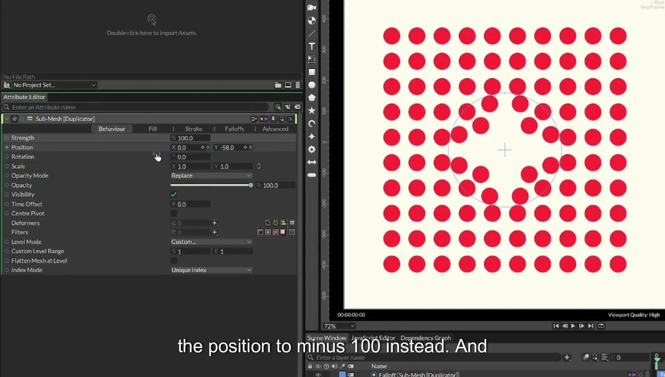Viewport: 665px width, 377px height.
Task: Toggle the Position attribute keyframe dot
Action: 7,147
